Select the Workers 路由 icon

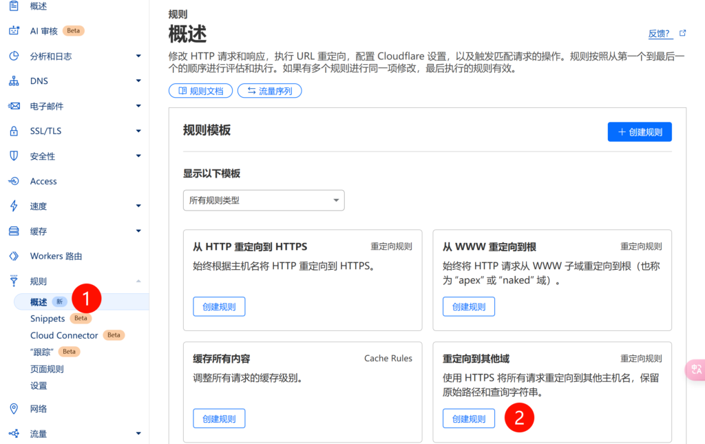tap(15, 255)
